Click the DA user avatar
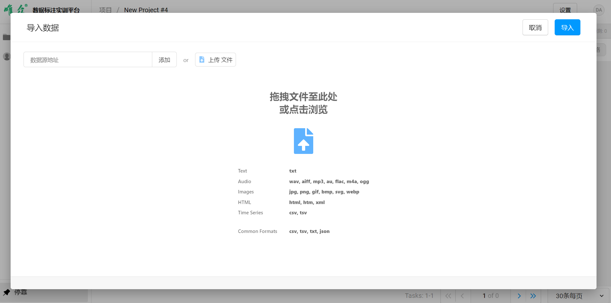The width and height of the screenshot is (611, 303). tap(598, 10)
